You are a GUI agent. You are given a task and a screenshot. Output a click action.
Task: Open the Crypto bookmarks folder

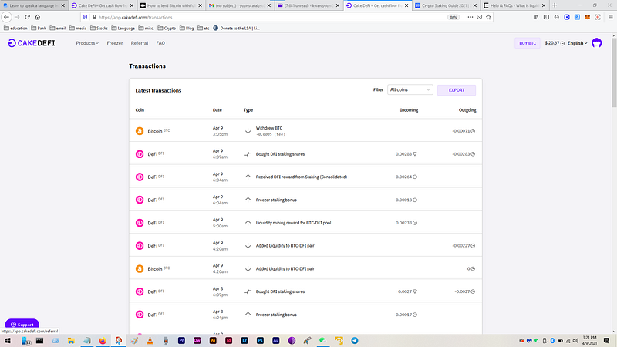[167, 29]
